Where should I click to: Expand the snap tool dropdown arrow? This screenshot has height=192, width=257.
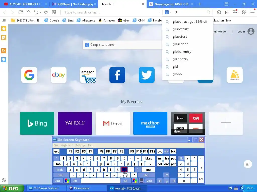tap(239, 12)
